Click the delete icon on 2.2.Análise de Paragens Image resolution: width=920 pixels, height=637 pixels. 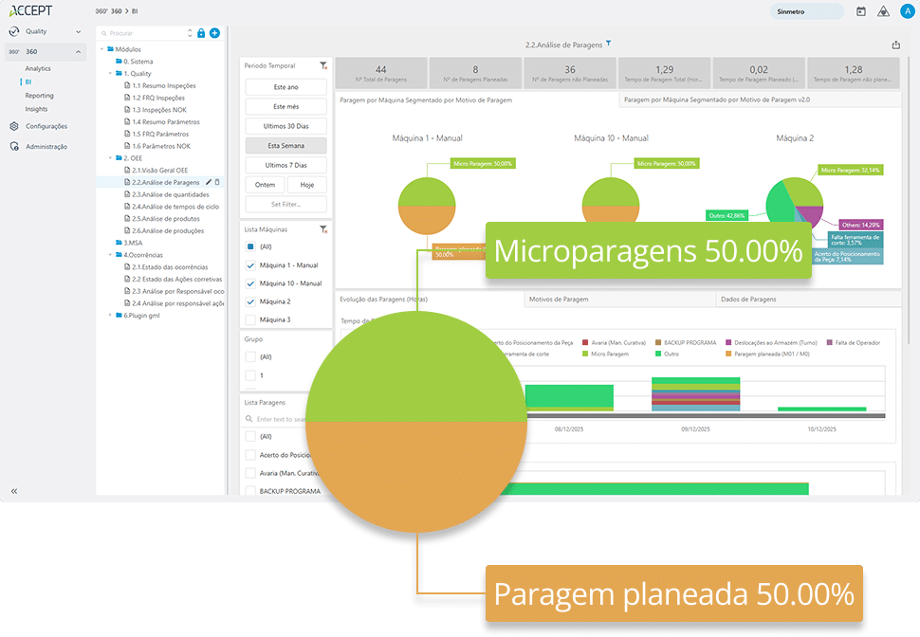217,182
